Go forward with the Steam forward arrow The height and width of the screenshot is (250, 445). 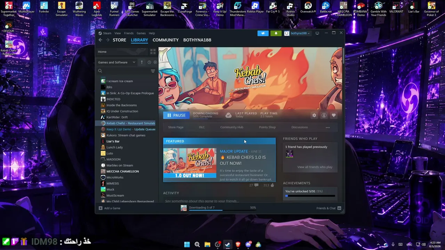coord(108,40)
